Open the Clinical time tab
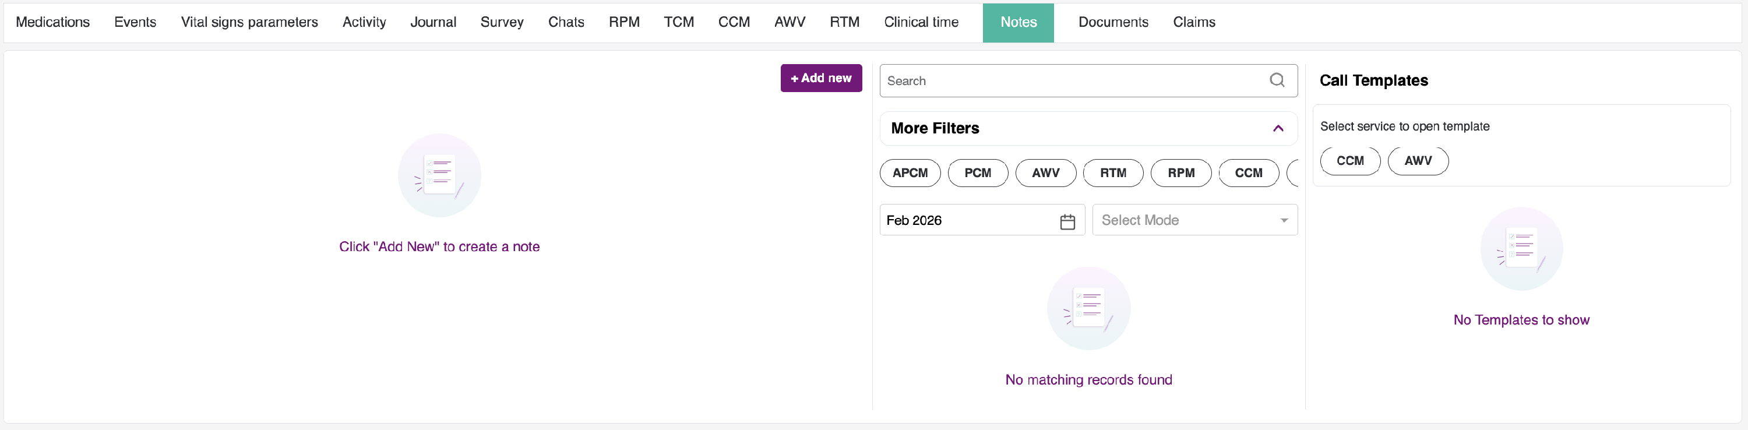The height and width of the screenshot is (430, 1748). (921, 22)
